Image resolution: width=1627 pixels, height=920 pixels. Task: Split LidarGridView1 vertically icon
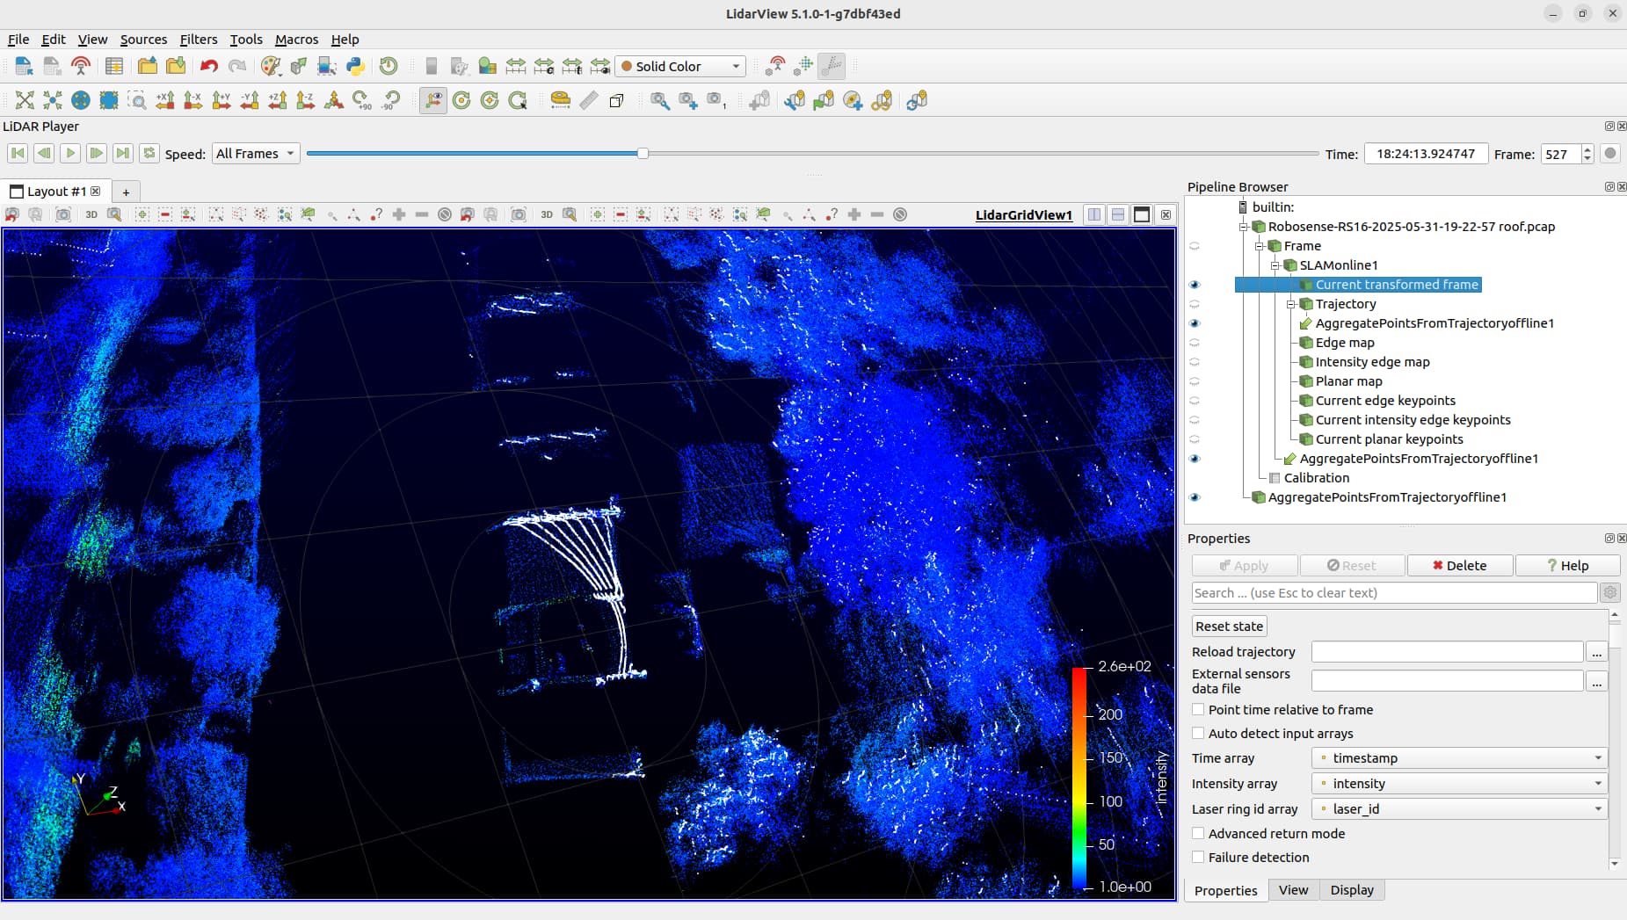(1118, 214)
